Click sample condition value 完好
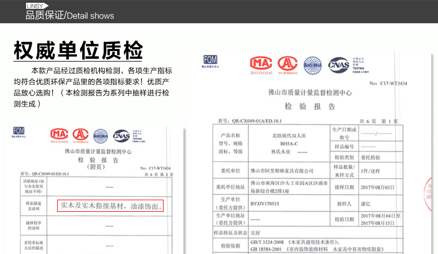Screen dimensions: 438x254 [255, 232]
